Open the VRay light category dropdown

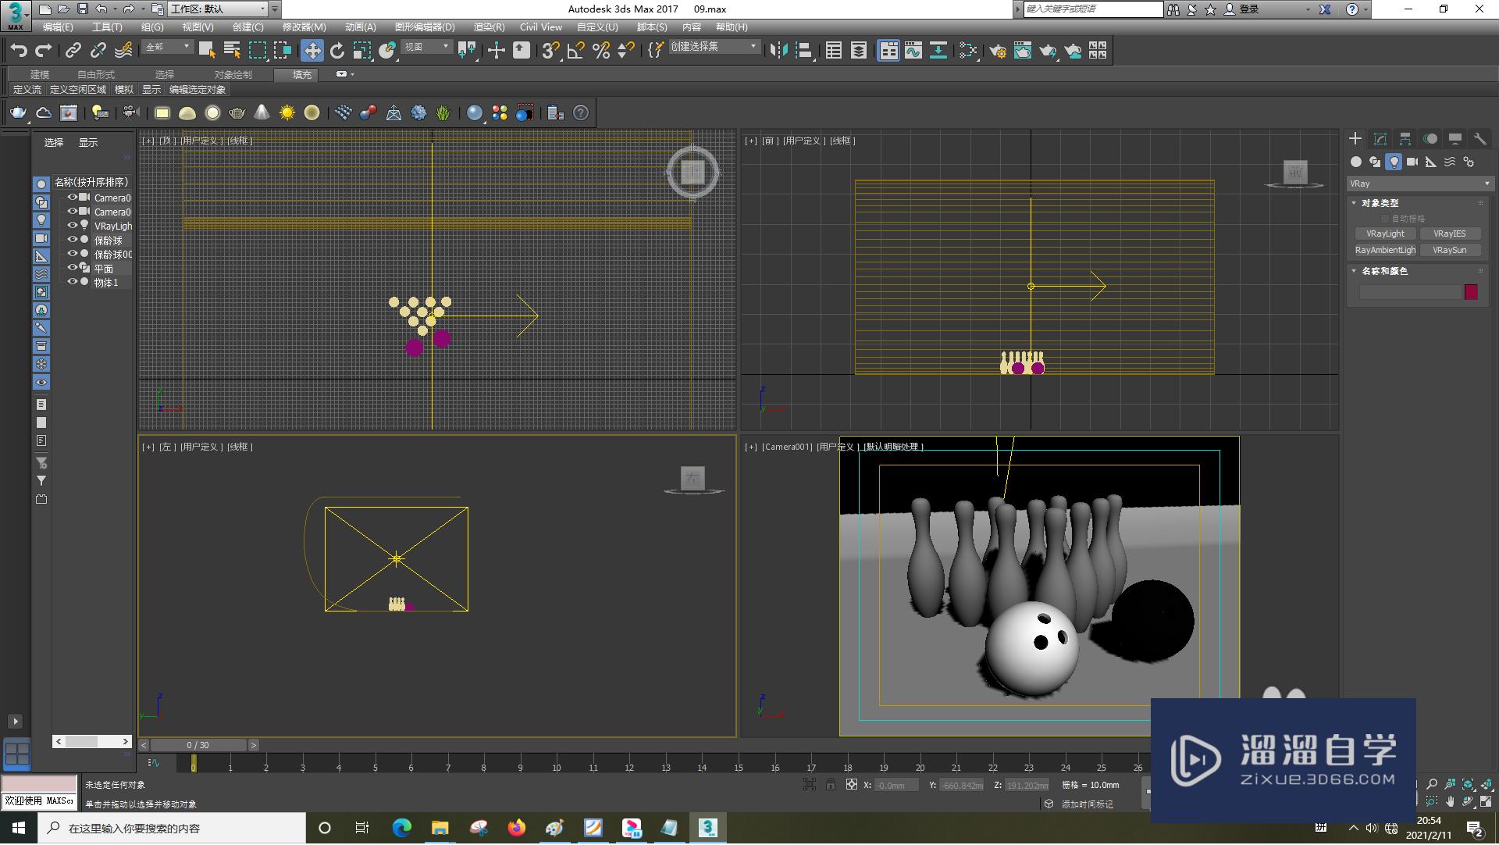(x=1420, y=184)
